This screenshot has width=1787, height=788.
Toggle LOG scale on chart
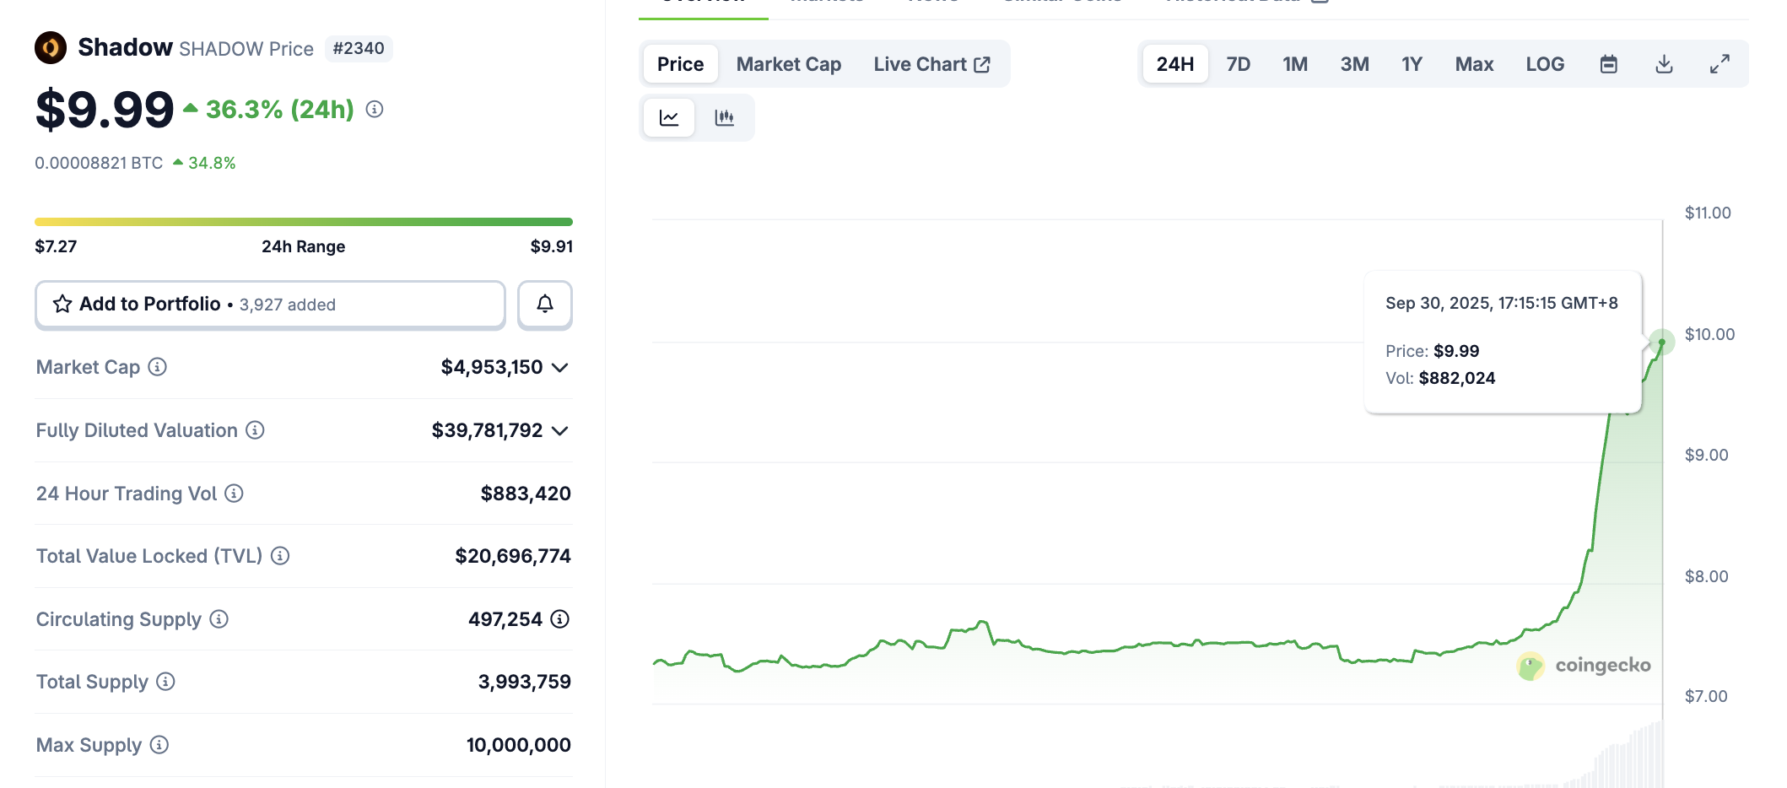(x=1544, y=64)
